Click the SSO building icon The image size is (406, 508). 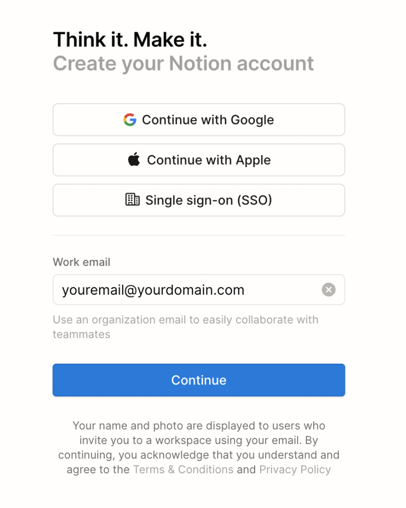[x=132, y=200]
